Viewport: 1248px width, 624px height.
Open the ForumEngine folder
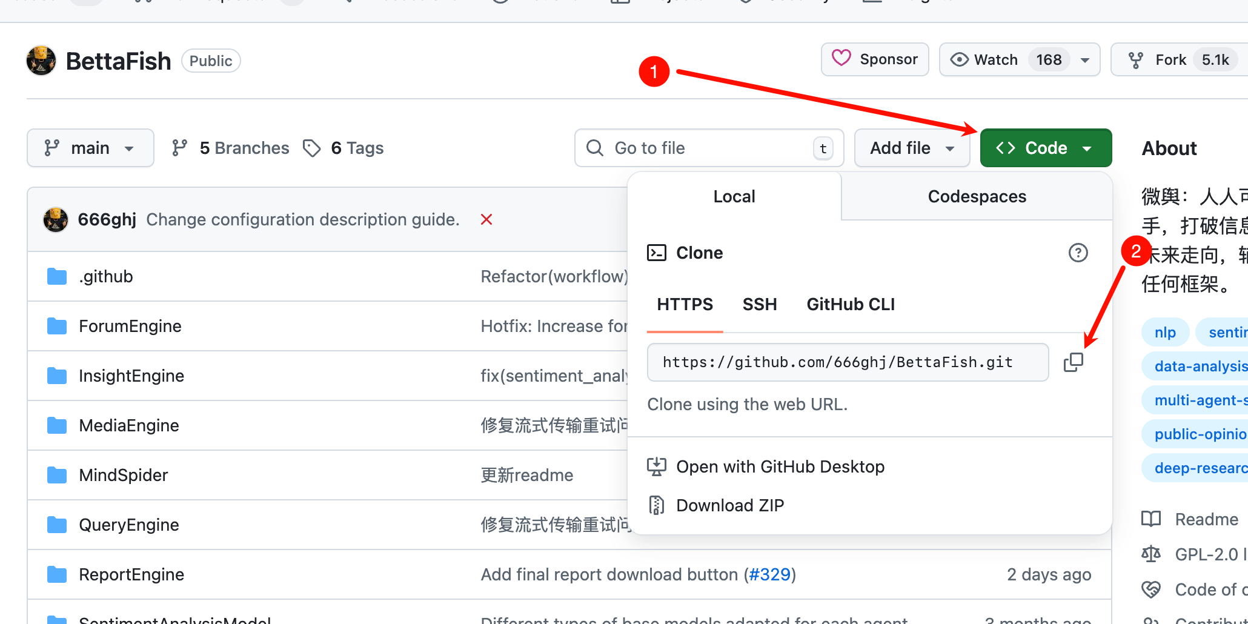[130, 326]
